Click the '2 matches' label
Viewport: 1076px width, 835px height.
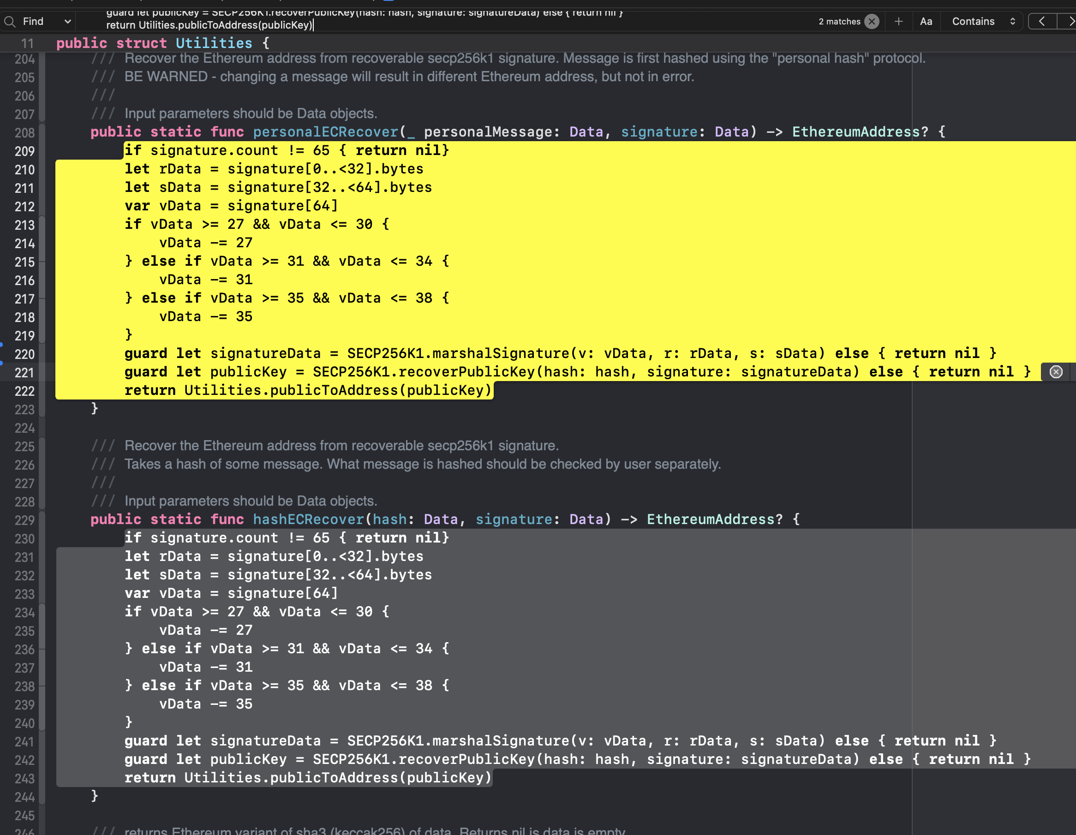[x=839, y=21]
